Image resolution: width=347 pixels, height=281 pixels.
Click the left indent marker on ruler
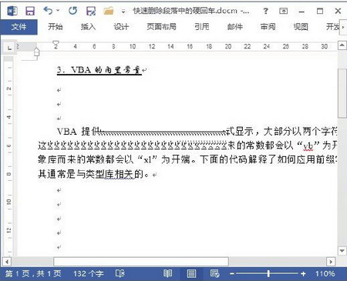coord(36,52)
